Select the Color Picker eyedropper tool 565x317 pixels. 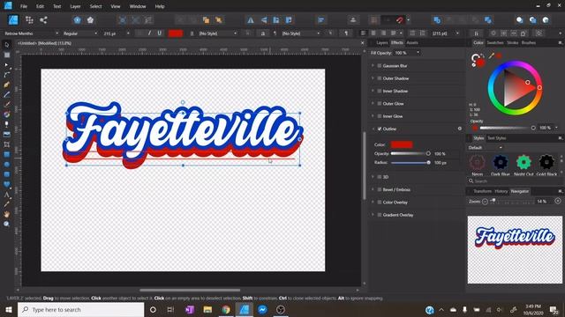coord(6,204)
